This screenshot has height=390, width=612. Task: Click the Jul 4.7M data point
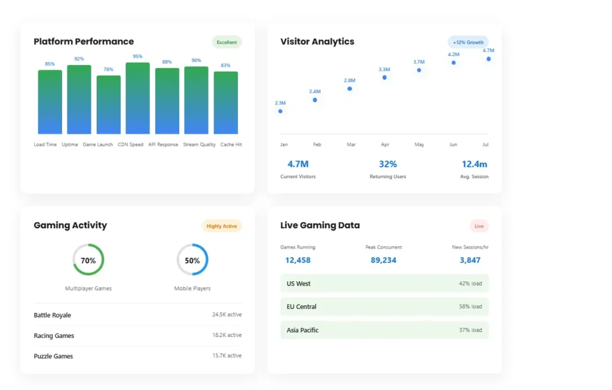(x=488, y=59)
